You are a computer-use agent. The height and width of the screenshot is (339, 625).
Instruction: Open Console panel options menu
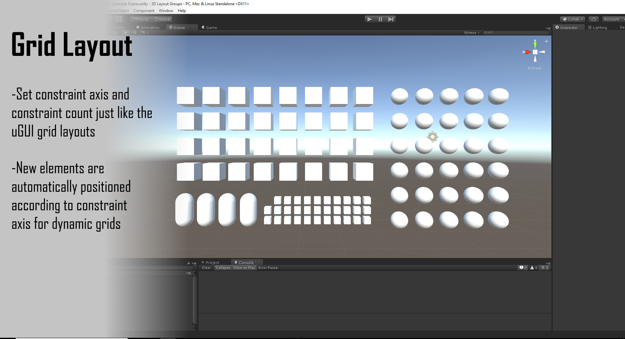(x=548, y=263)
